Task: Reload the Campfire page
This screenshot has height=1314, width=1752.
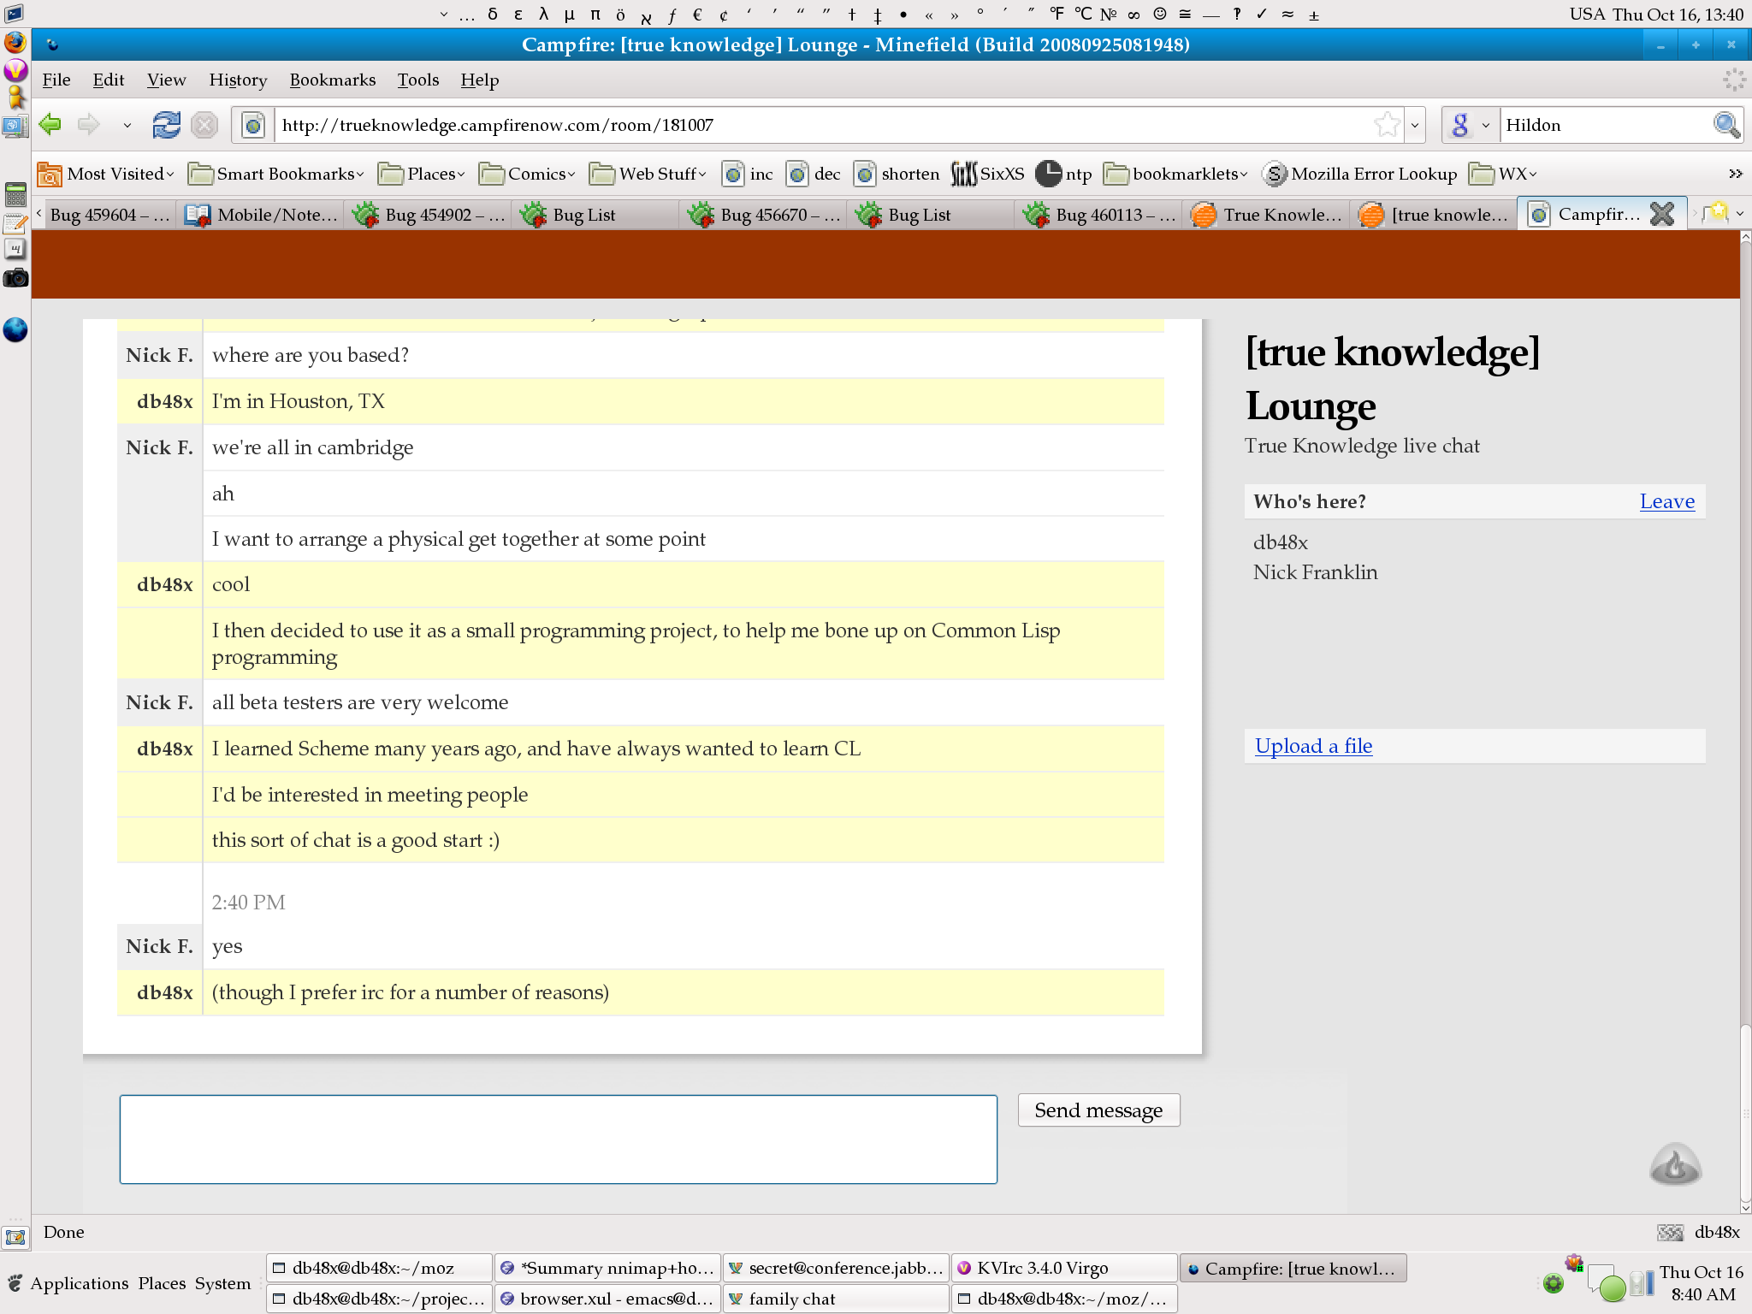Action: (x=166, y=125)
